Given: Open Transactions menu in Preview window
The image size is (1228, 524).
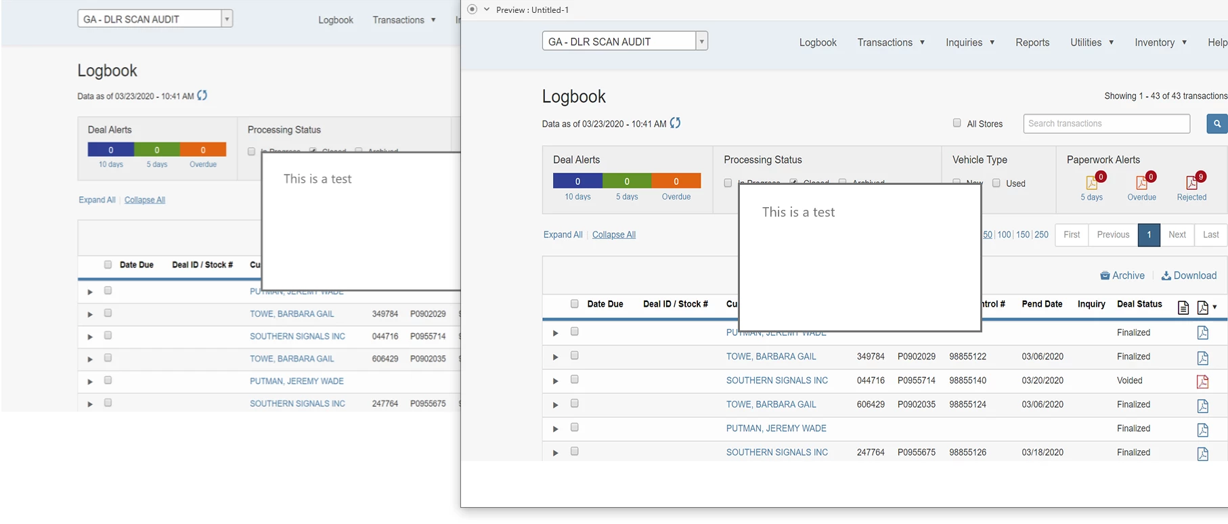Looking at the screenshot, I should pyautogui.click(x=891, y=42).
